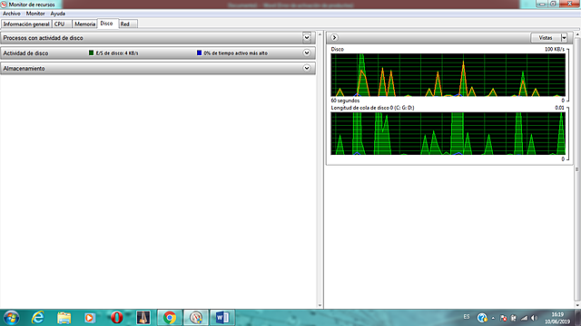The image size is (581, 326).
Task: Open the Archivo menu
Action: tap(12, 14)
